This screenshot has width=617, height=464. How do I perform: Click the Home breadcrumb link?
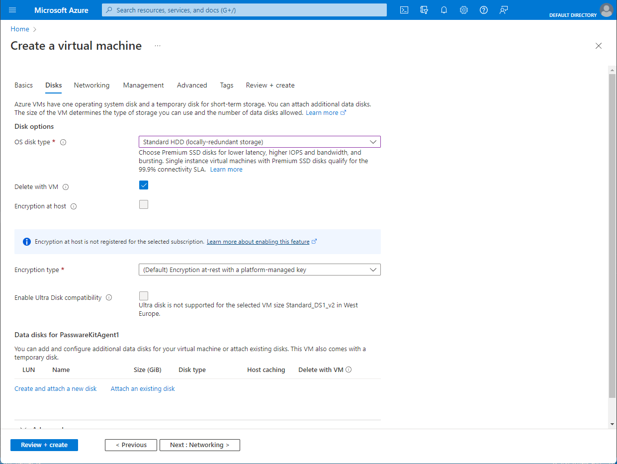pyautogui.click(x=20, y=29)
